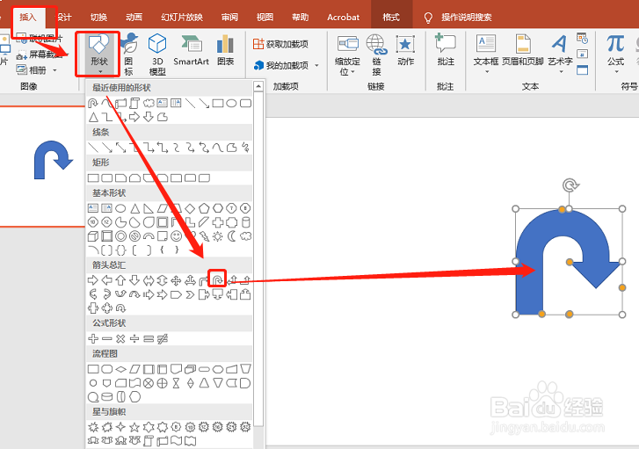
Task: Pick the smiley face shape
Action: click(176, 236)
